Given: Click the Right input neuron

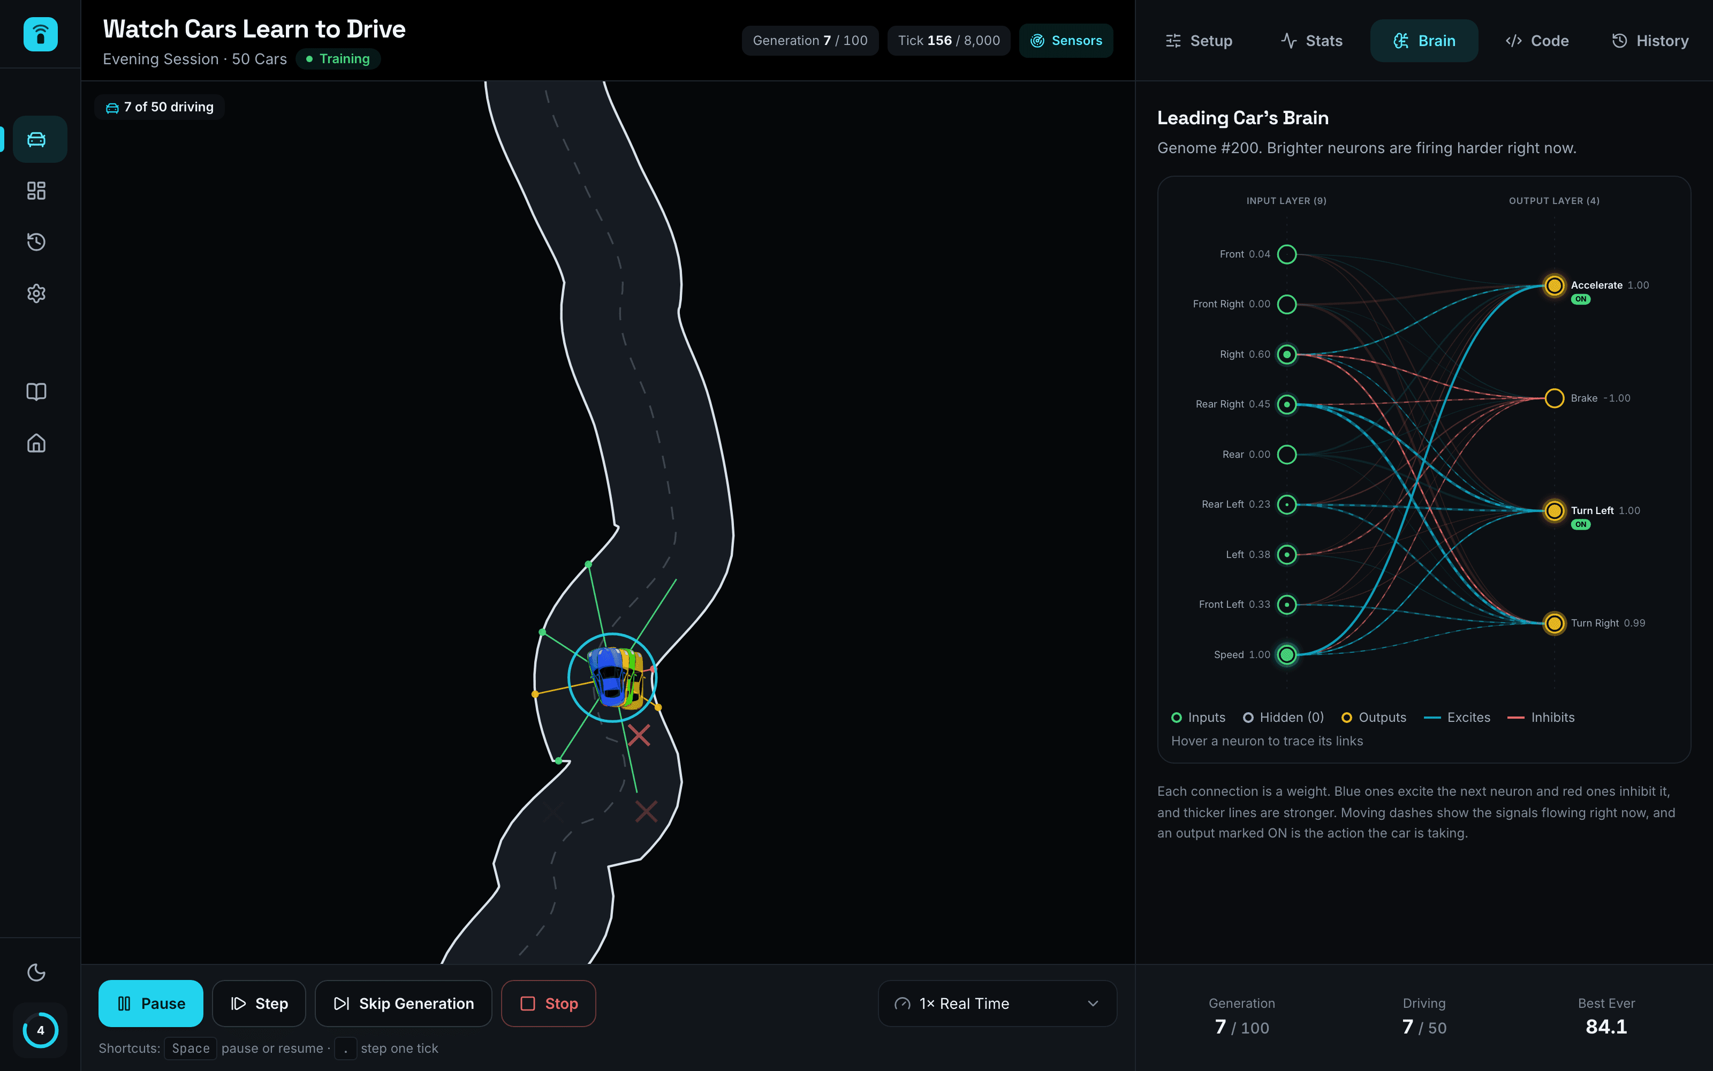Looking at the screenshot, I should [1287, 354].
